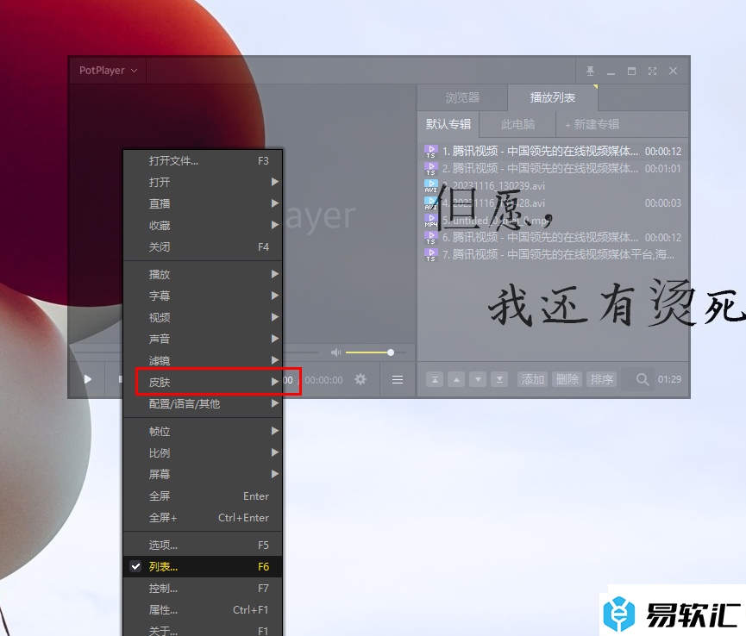Screen dimensions: 746x636
Task: Expand the 打开 submenu
Action: coord(204,183)
